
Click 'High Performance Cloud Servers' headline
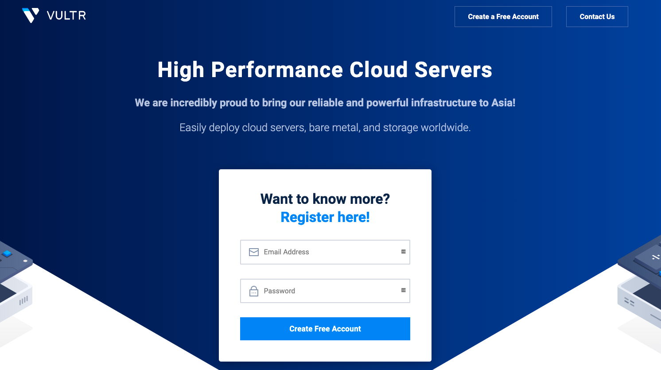click(325, 70)
